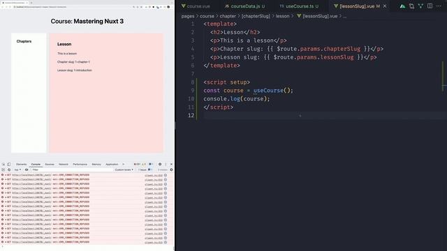The height and width of the screenshot is (251, 447).
Task: Open the Network tab in DevTools
Action: 64,165
